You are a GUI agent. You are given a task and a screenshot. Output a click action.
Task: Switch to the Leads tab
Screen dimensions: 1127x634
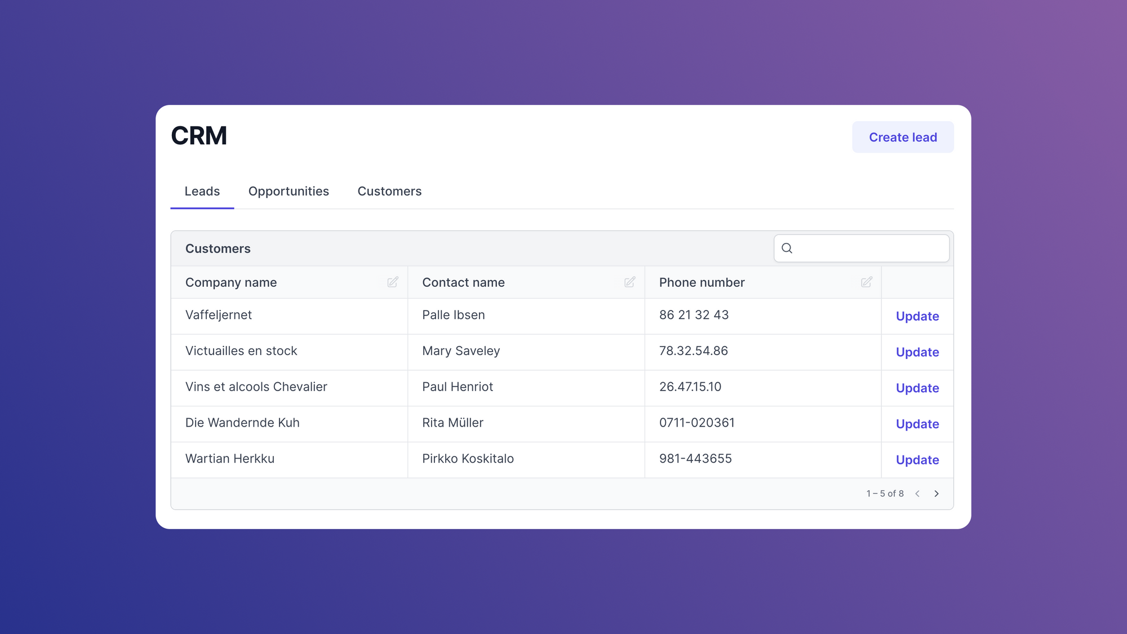pos(202,192)
